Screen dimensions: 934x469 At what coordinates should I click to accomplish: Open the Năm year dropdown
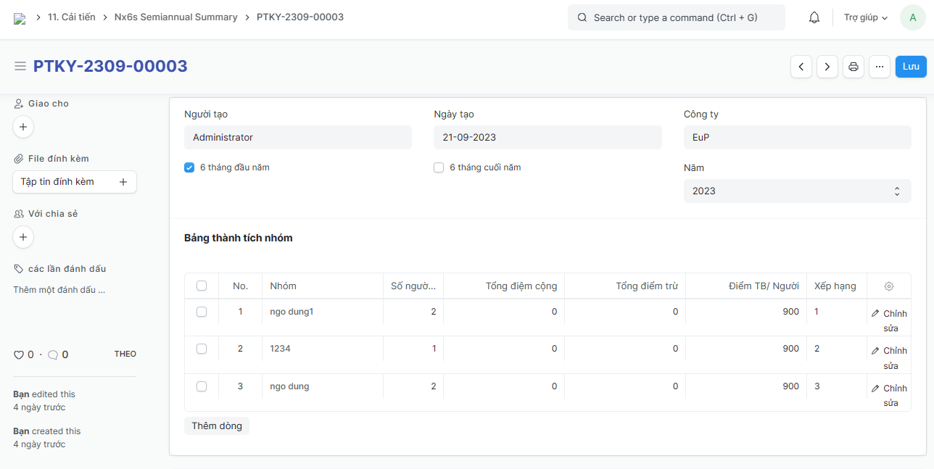797,191
